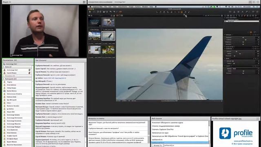Open the File menu
This screenshot has height=147, width=261.
105,7
